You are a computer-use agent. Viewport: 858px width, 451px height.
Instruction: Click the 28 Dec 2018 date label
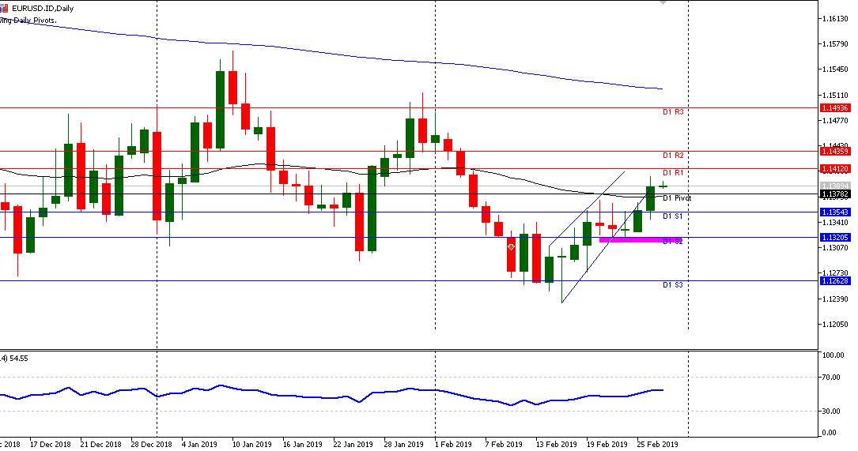[151, 444]
